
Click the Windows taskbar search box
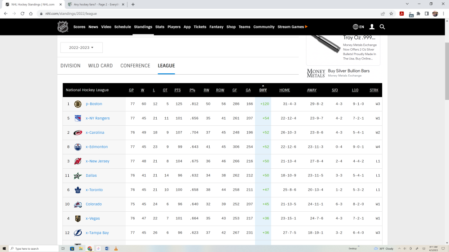(34, 248)
